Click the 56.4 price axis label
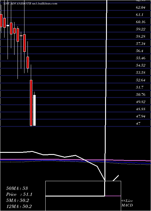Viewport: 151px width, 211px height. point(139,51)
